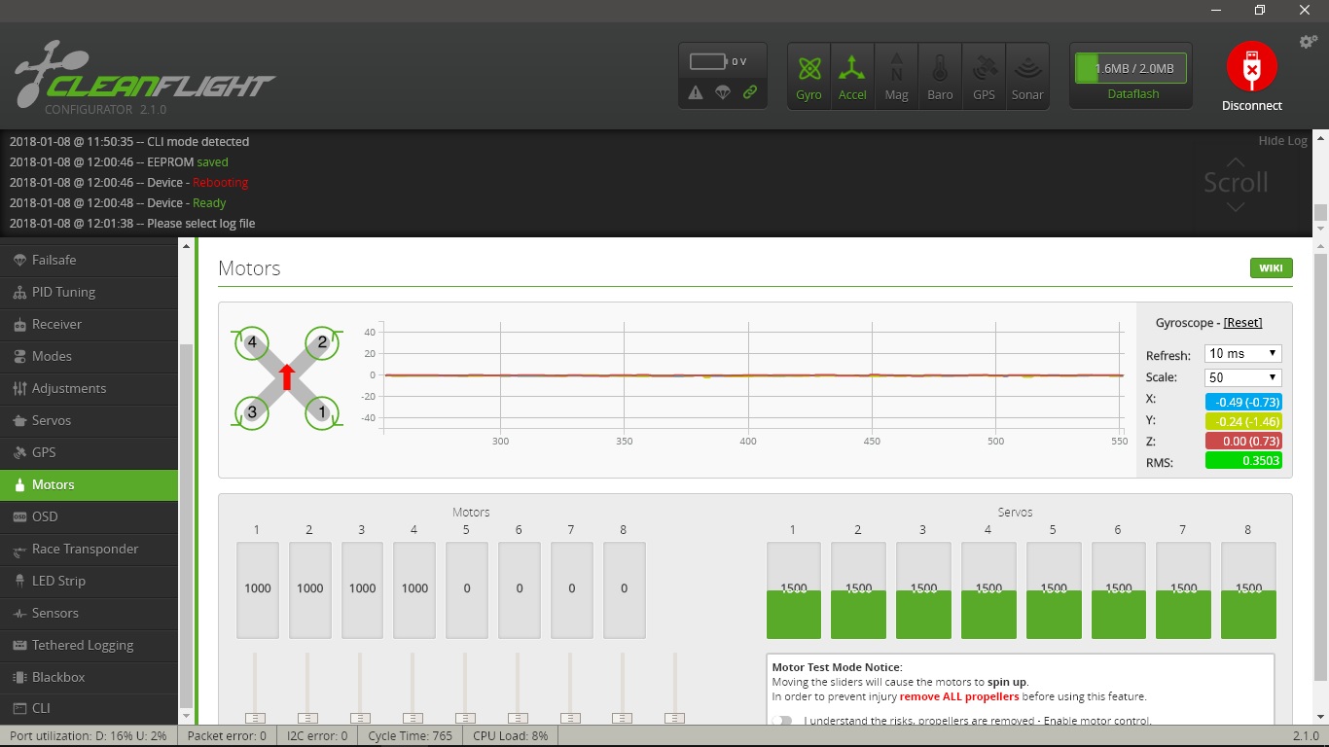Click the servo 1 bar showing 1500
The image size is (1329, 747).
(x=794, y=589)
